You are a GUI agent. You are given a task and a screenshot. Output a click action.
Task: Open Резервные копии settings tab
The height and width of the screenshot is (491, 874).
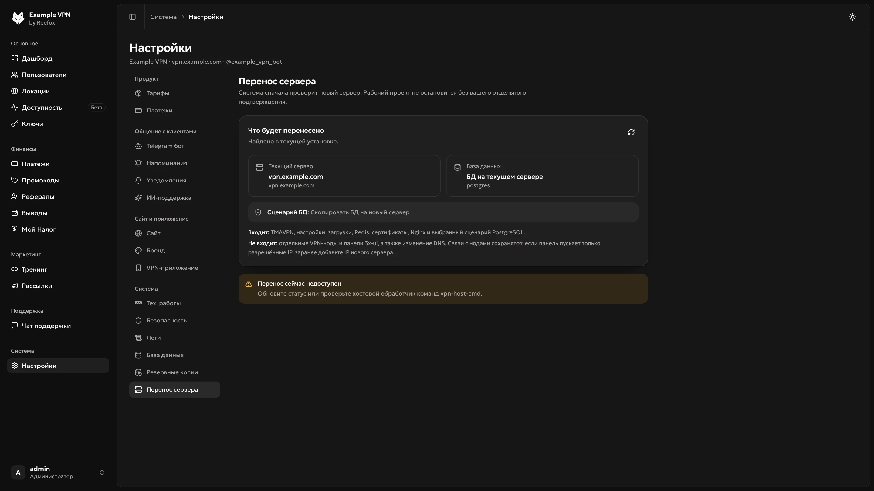point(174,372)
